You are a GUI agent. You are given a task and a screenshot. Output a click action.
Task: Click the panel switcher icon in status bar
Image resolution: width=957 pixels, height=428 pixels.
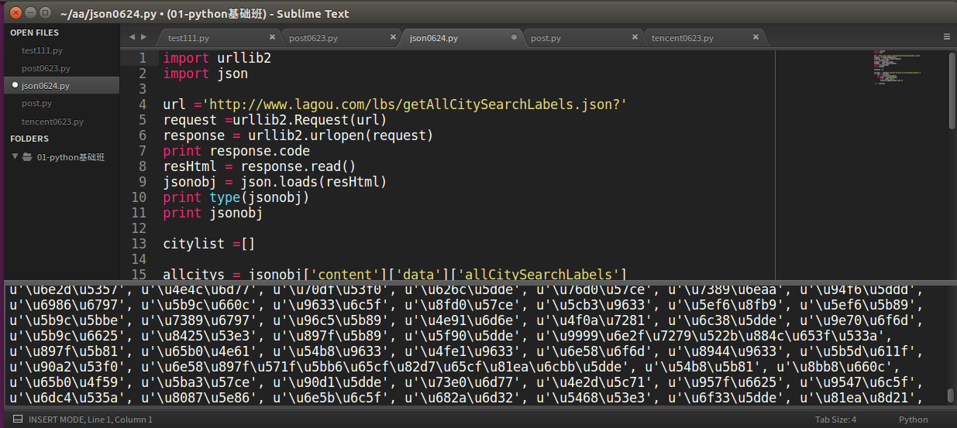coord(17,419)
